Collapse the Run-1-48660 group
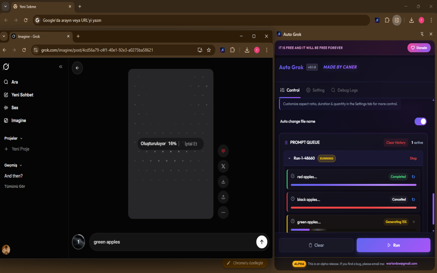Screen dimensions: 437x273 coord(290,158)
